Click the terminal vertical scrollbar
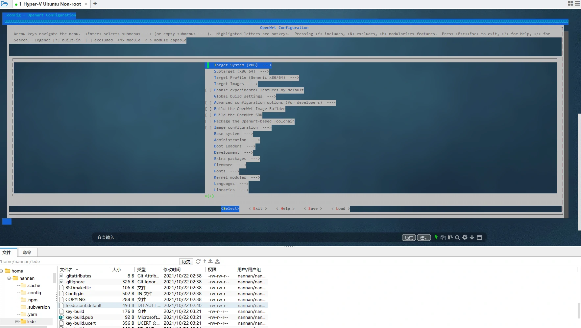This screenshot has height=328, width=581. pyautogui.click(x=579, y=172)
